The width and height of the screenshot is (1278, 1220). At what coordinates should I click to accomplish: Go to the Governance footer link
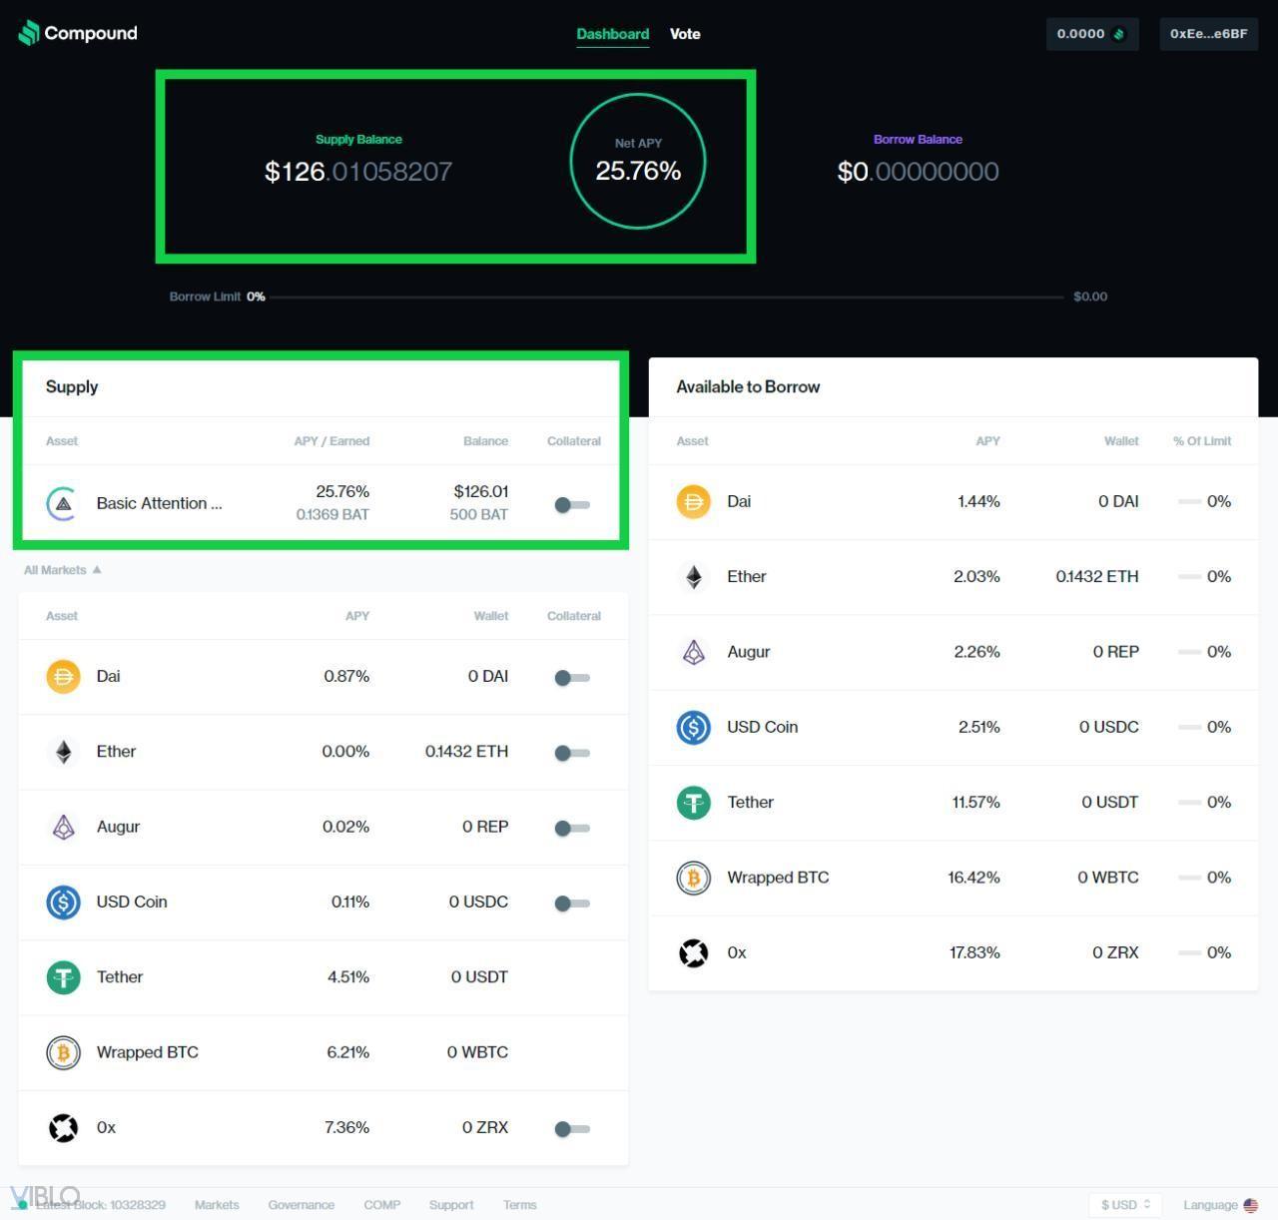[x=301, y=1205]
